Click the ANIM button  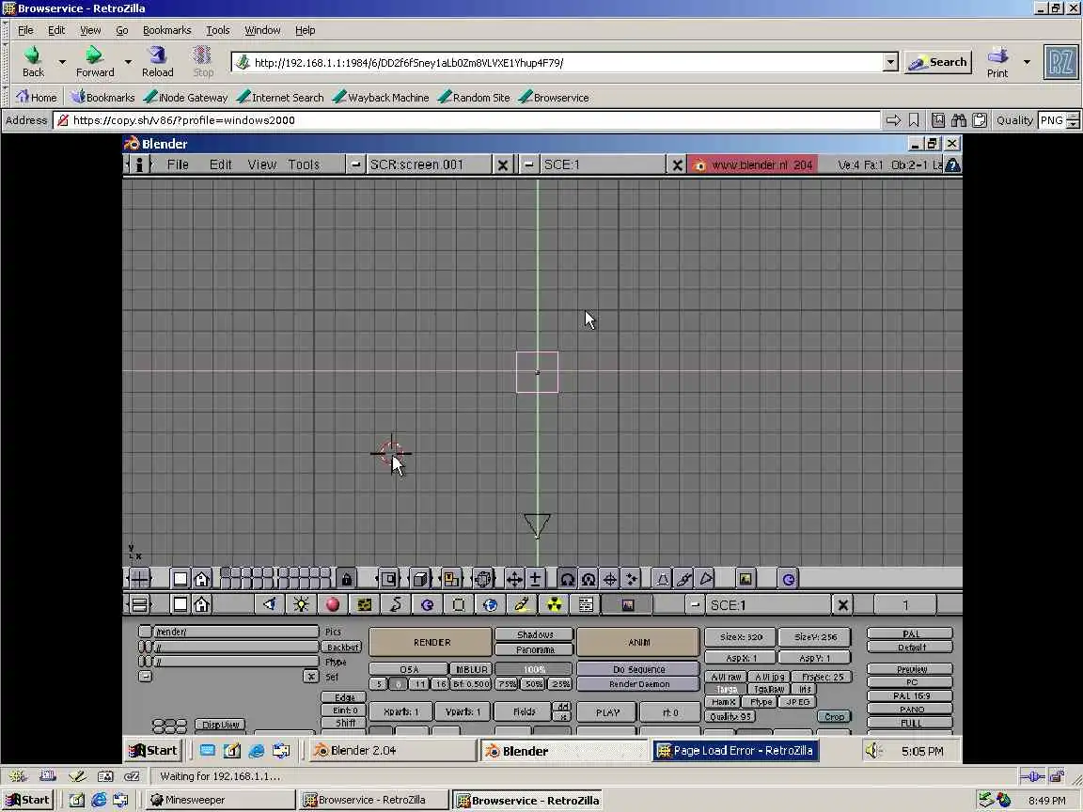tap(638, 642)
